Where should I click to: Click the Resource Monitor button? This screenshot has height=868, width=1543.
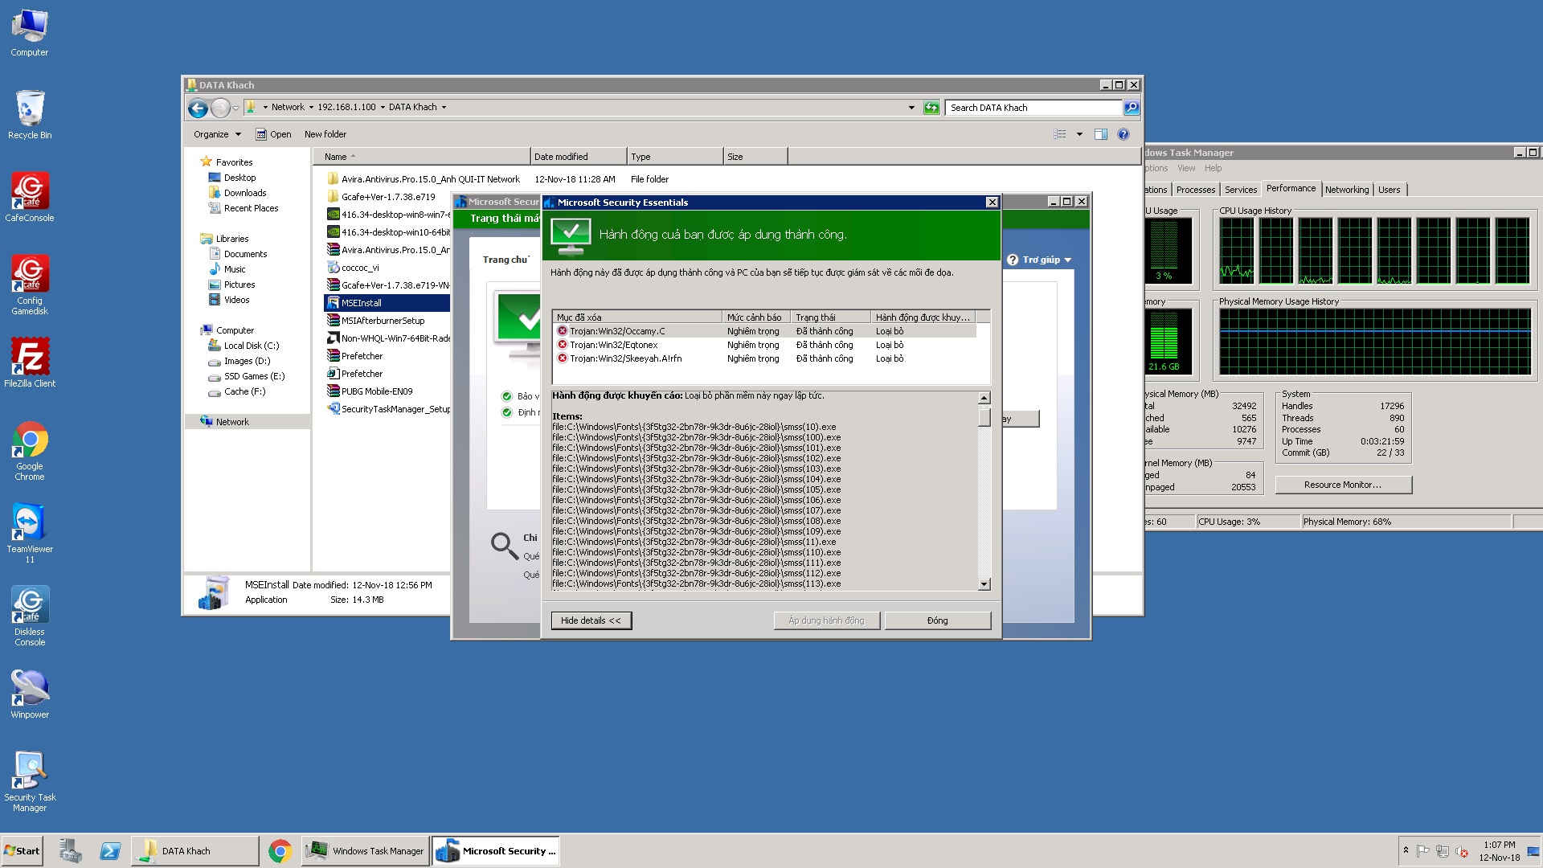click(x=1343, y=485)
